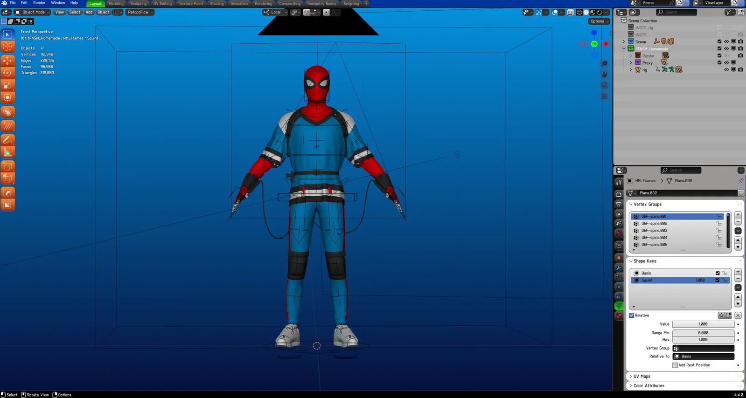Hide YFNSM_Homemade collection with eye icon

coord(726,49)
